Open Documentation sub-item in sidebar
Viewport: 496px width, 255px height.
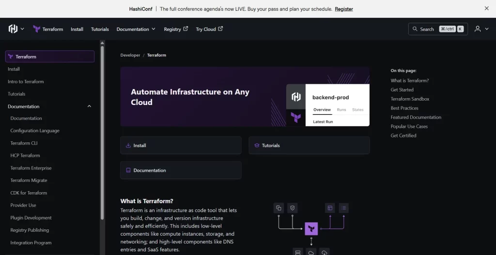pos(26,118)
